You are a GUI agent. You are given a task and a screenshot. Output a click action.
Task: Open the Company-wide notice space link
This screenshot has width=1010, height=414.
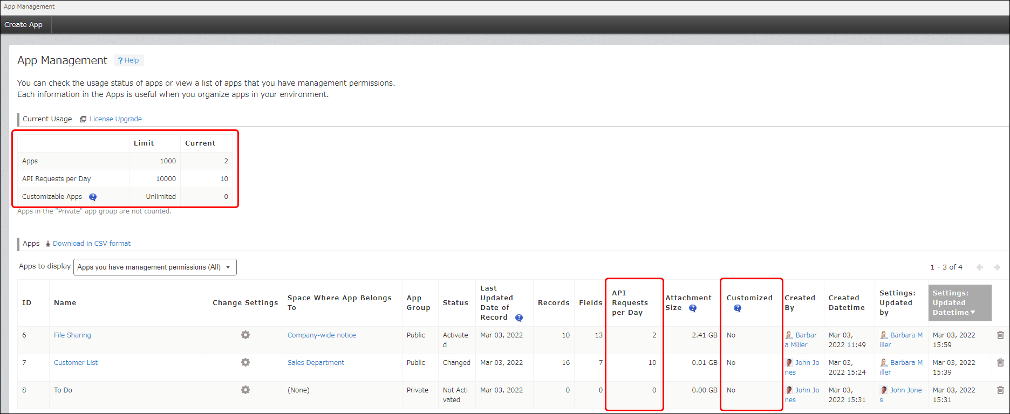coord(322,335)
